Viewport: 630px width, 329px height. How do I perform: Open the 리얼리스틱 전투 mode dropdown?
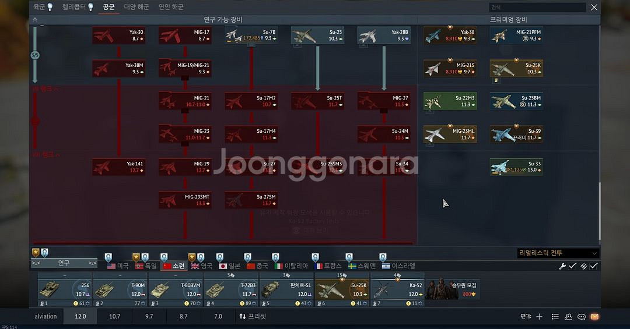(558, 253)
